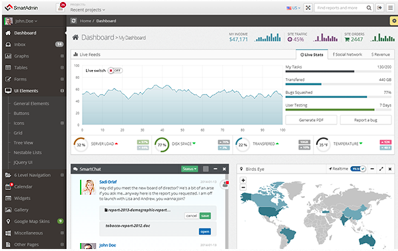This screenshot has width=398, height=251.
Task: Open Buttons submenu item
Action: [21, 113]
